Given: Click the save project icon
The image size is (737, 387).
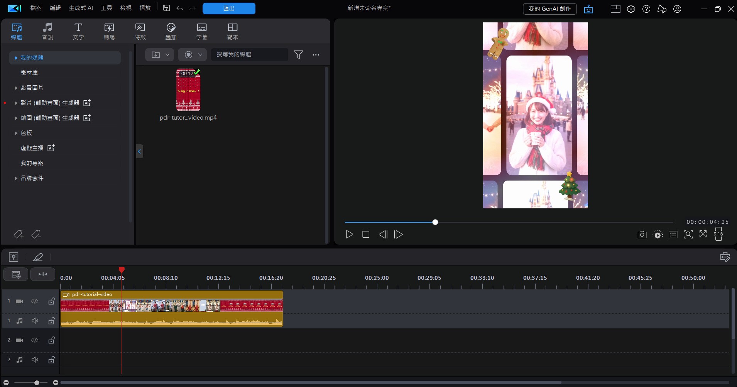Looking at the screenshot, I should [x=166, y=8].
